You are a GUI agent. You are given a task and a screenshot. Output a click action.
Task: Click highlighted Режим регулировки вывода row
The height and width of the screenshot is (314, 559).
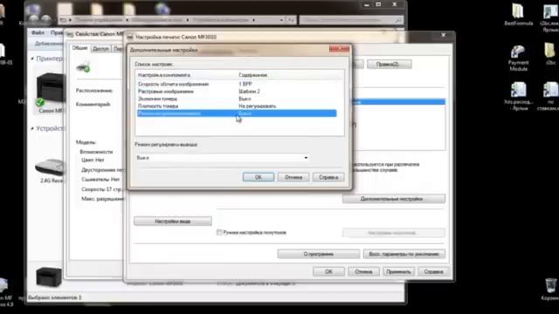tap(237, 113)
